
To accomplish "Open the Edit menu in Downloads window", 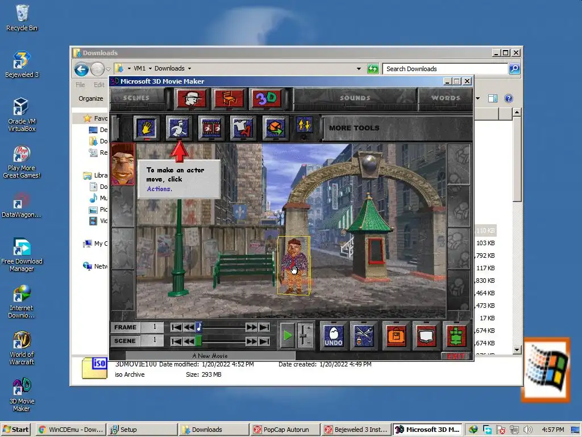I will (x=99, y=85).
